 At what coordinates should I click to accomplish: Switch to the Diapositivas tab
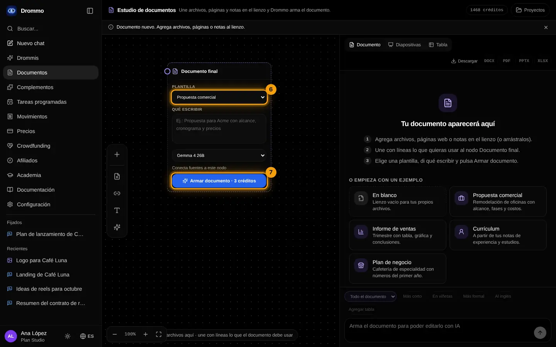405,45
